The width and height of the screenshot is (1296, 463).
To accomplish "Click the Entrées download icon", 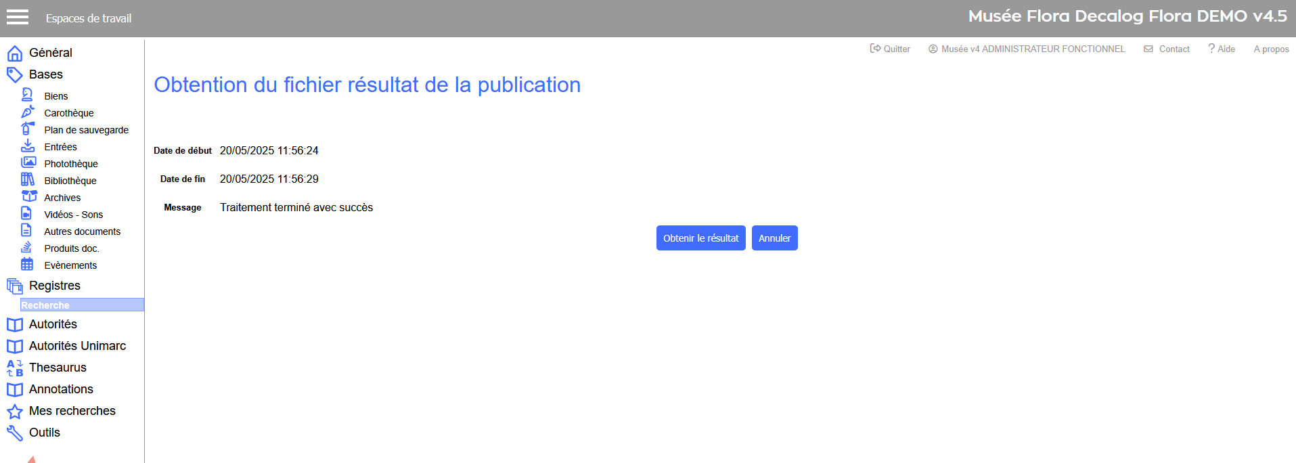I will tap(28, 146).
